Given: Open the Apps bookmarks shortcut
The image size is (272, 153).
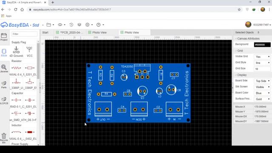Looking at the screenshot, I should coord(6,16).
